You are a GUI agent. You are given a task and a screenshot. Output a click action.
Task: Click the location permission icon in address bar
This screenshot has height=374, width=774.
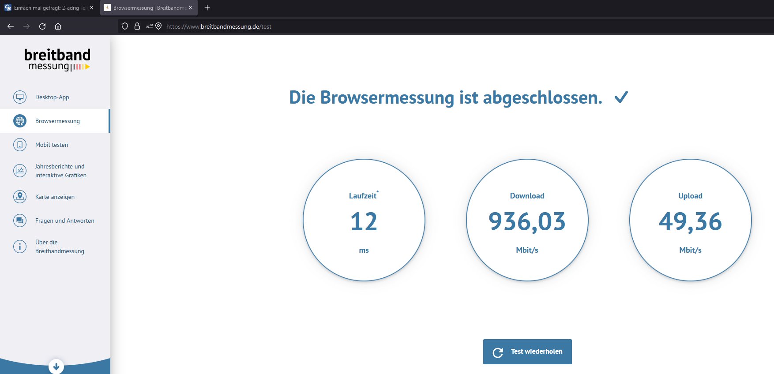coord(158,26)
